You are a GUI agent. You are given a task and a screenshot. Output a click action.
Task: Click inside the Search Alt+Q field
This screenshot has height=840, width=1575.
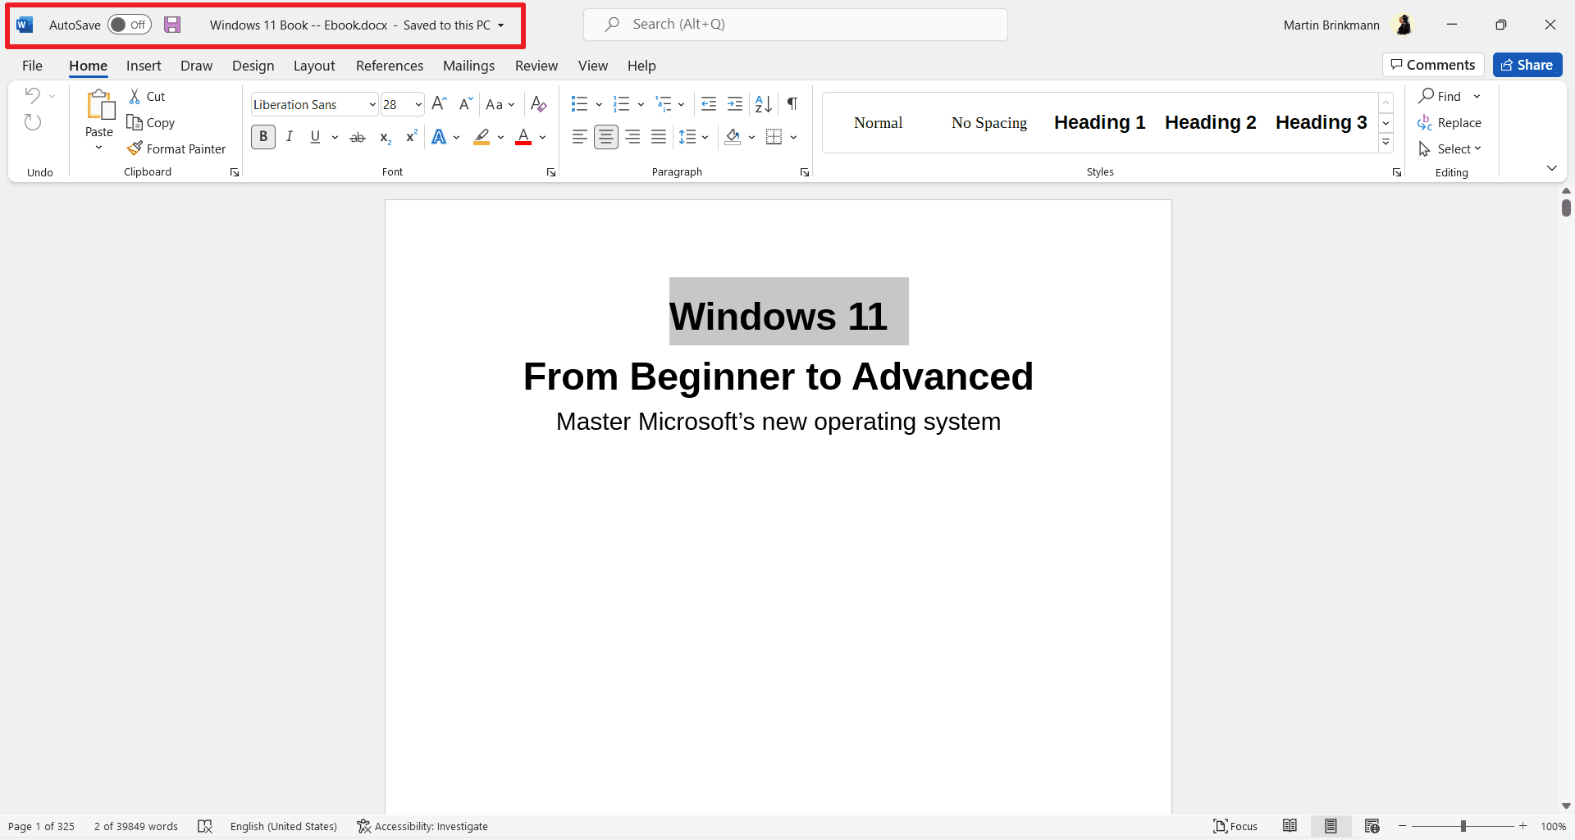coord(794,24)
